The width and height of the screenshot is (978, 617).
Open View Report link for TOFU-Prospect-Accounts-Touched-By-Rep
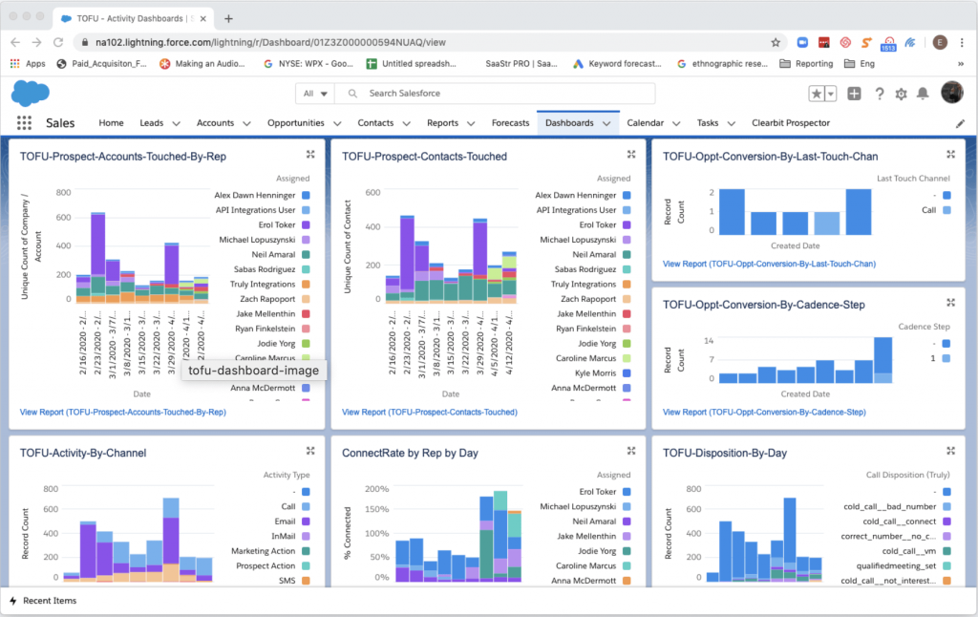(x=123, y=412)
